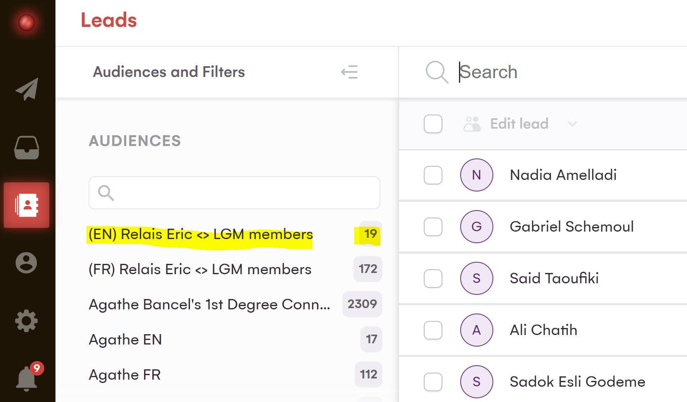Open the settings gear icon
This screenshot has height=402, width=687.
26,321
